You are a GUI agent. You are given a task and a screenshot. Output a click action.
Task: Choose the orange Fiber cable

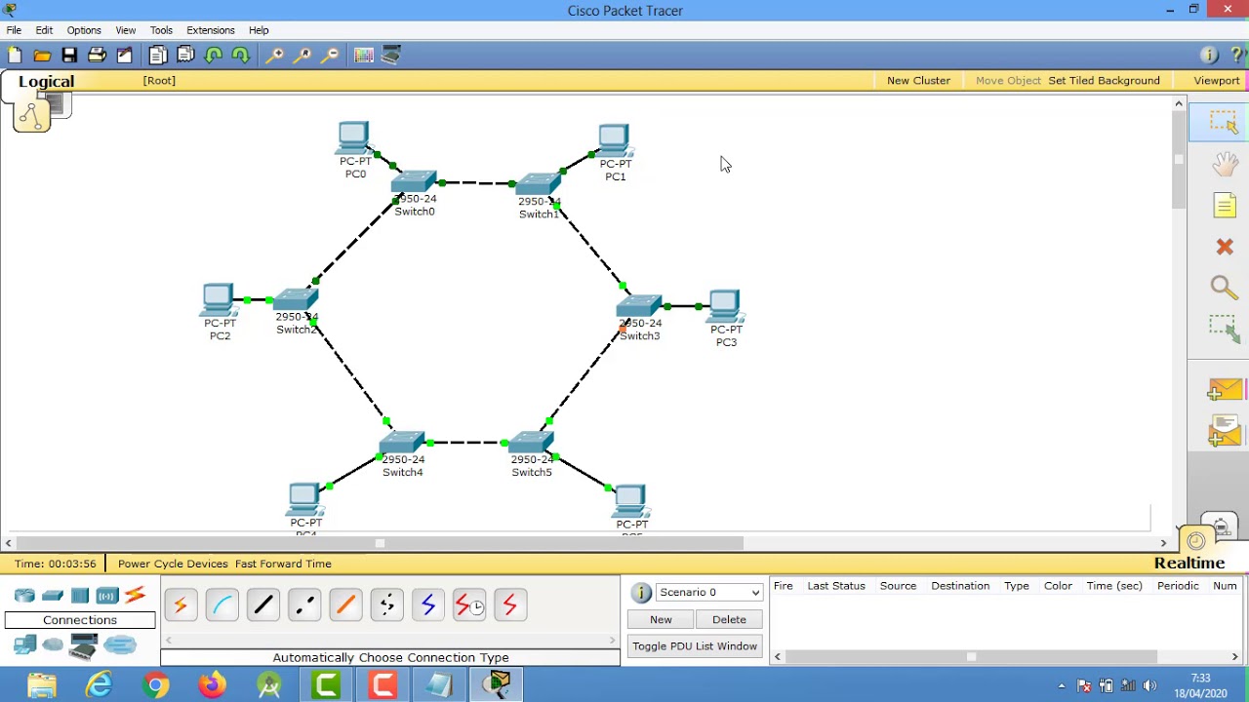pyautogui.click(x=345, y=605)
